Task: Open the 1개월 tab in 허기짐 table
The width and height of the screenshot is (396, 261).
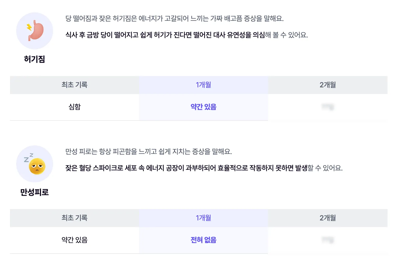Action: pyautogui.click(x=203, y=85)
